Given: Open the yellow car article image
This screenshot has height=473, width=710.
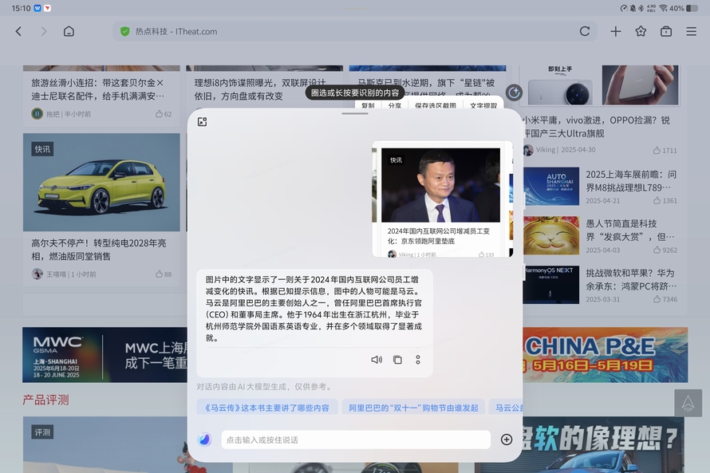Looking at the screenshot, I should coord(101,183).
